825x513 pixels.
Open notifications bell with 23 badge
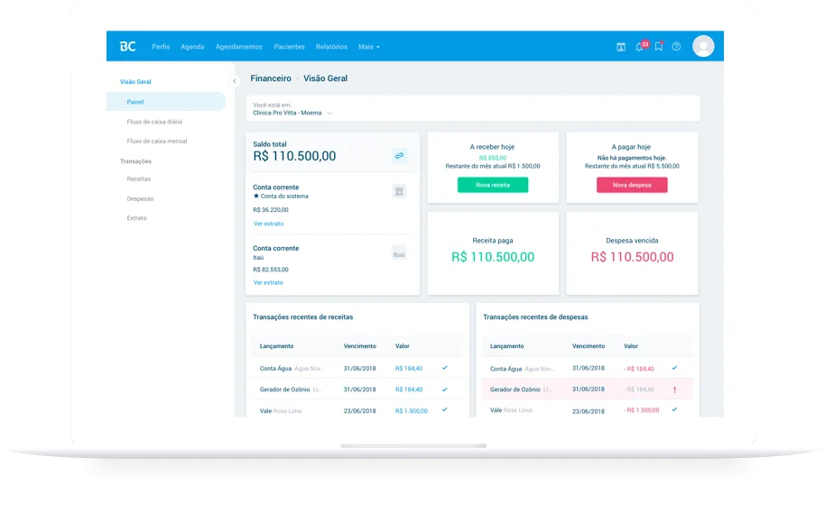click(x=640, y=47)
